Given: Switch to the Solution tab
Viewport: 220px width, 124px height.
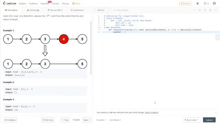Looking at the screenshot, I should point(33,10).
